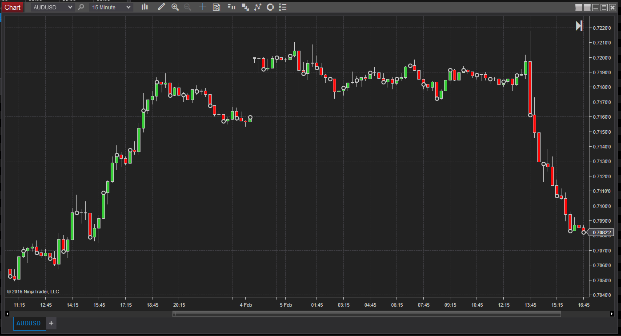Show the data box window
The height and width of the screenshot is (336, 621).
pyautogui.click(x=216, y=7)
